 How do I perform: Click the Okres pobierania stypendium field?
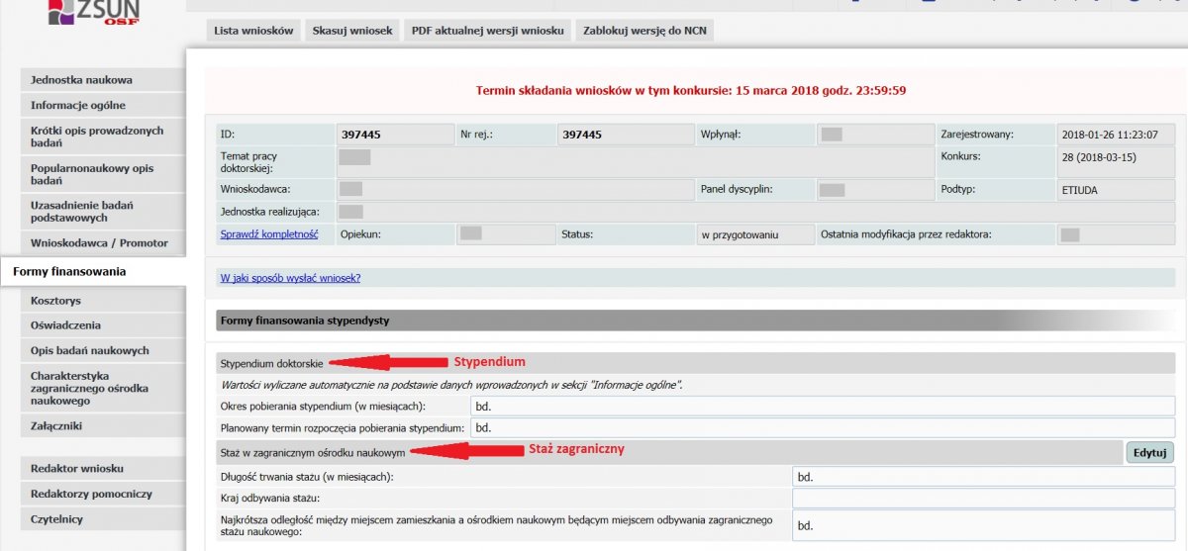click(x=822, y=406)
